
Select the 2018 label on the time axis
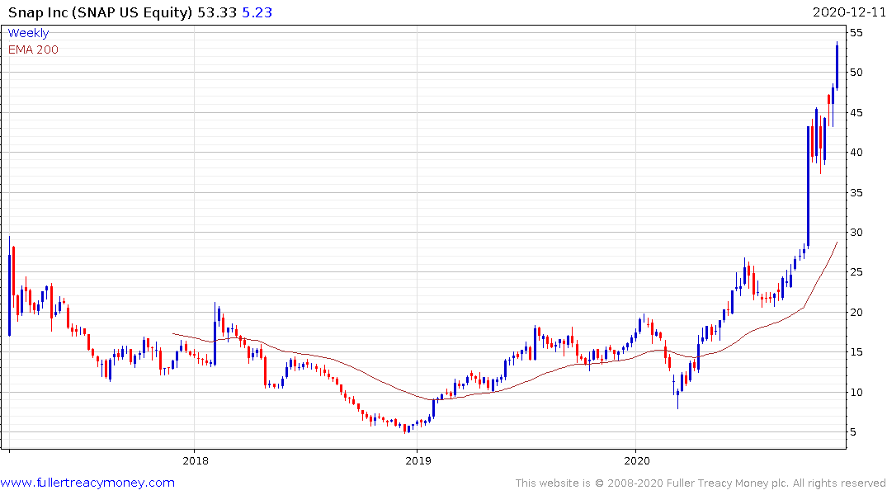coord(196,460)
